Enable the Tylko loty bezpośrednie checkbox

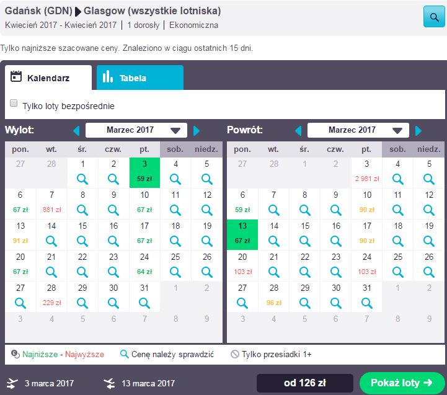click(14, 104)
